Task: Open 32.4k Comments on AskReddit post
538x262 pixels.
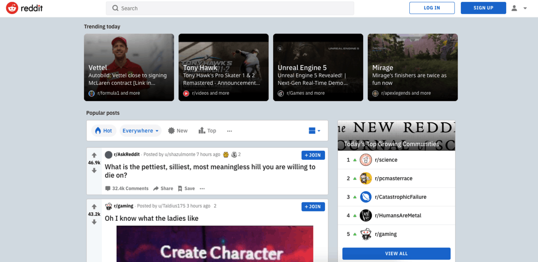Action: pyautogui.click(x=127, y=188)
